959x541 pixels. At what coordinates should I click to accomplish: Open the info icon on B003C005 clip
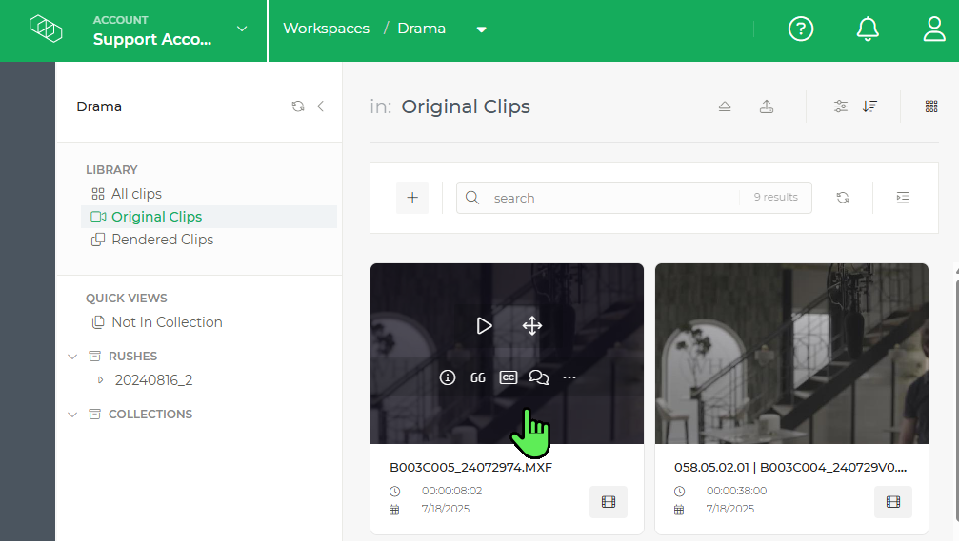448,378
